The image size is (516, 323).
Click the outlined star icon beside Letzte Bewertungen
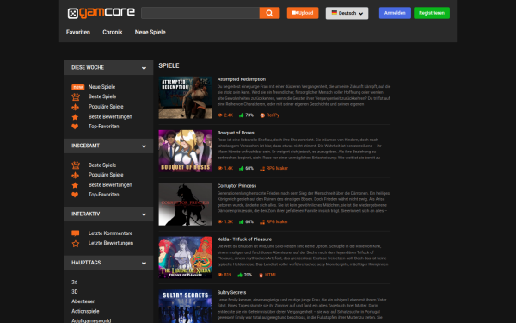point(76,244)
